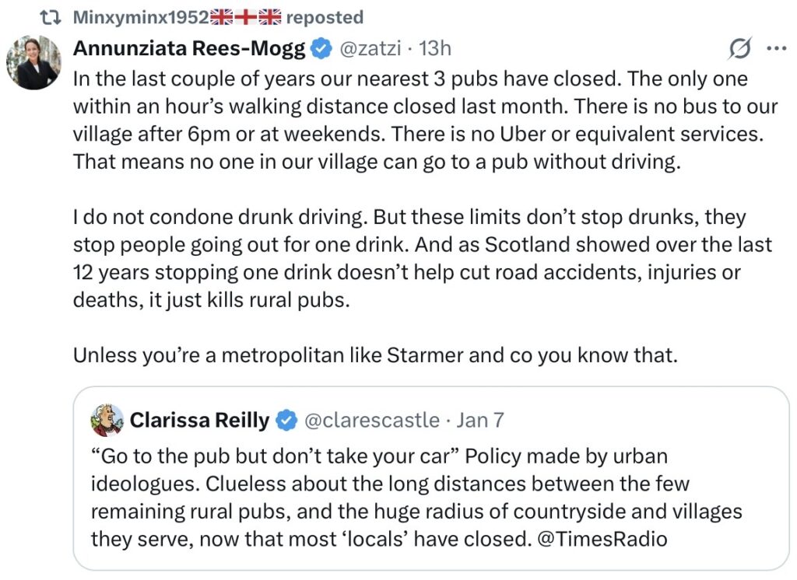Click Clarissa Reilly's cartoon avatar icon
This screenshot has height=580, width=797.
[x=107, y=421]
